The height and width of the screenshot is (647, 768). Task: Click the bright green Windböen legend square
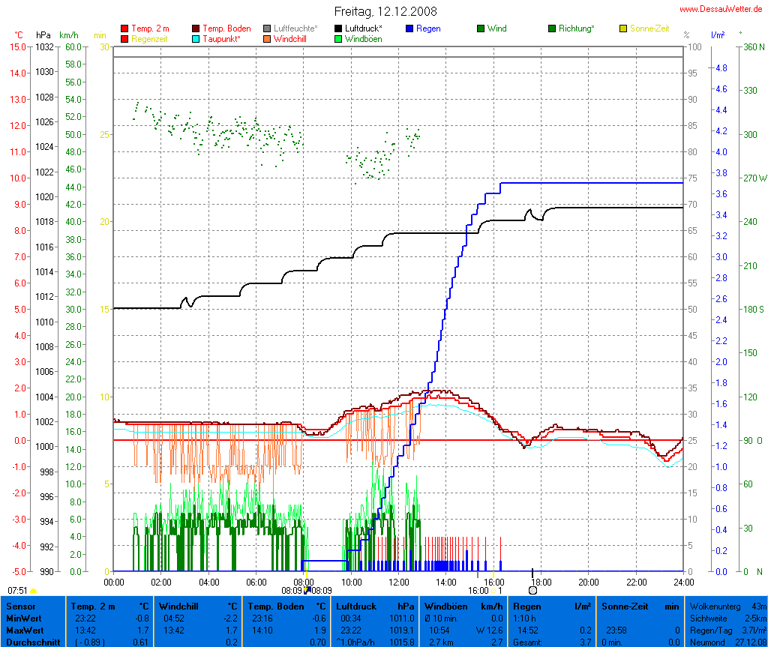(338, 38)
